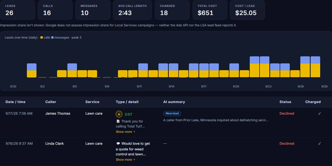Click the charged checkmark in James Thomas row
Viewport: 332px width, 166px height.
(319, 113)
